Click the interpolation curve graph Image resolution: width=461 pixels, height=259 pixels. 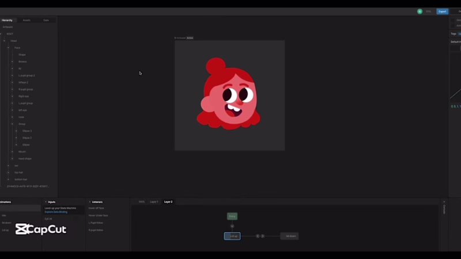455,78
